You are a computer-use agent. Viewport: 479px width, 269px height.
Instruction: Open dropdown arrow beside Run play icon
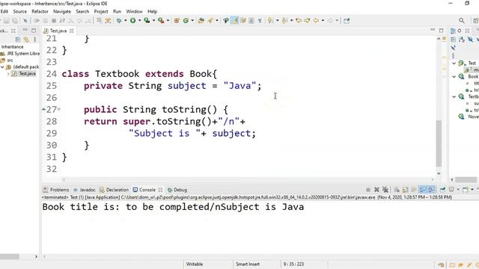(140, 21)
